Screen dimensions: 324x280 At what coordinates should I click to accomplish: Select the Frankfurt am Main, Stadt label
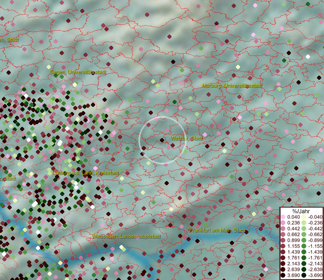(217, 231)
